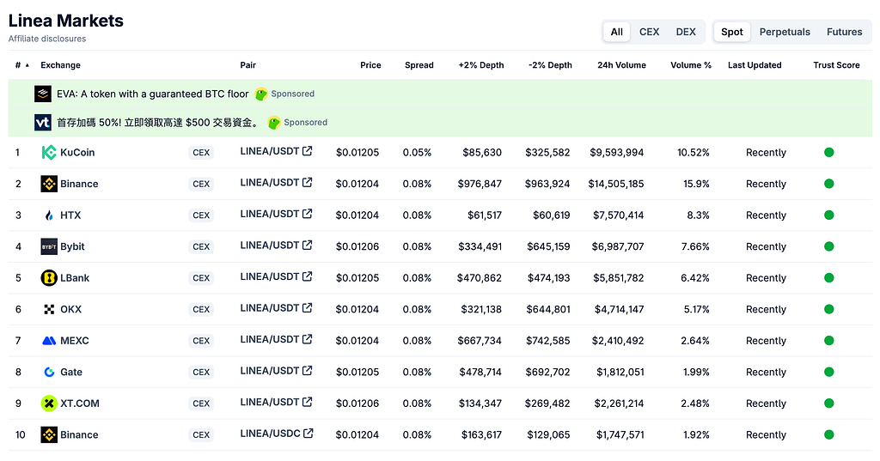Switch to the Perpetuals tab
Screen dimensions: 880x461
[785, 32]
